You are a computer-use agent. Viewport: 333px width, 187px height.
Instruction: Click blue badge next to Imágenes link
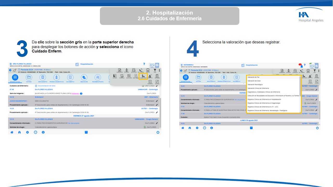pyautogui.click(x=81, y=93)
